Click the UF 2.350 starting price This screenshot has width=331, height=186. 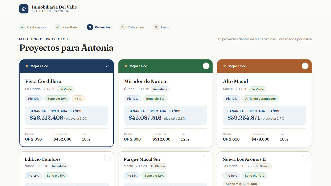click(33, 139)
